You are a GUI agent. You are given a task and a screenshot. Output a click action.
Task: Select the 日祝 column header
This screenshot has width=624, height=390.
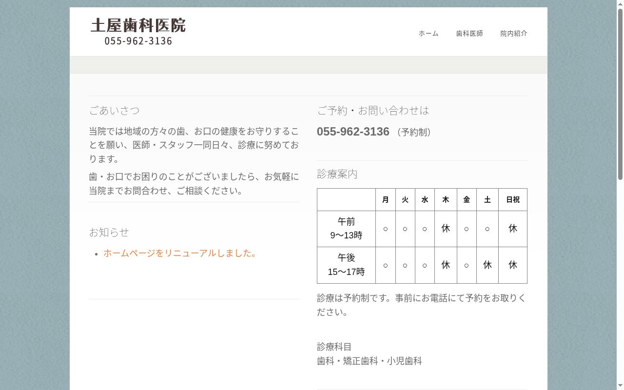513,199
